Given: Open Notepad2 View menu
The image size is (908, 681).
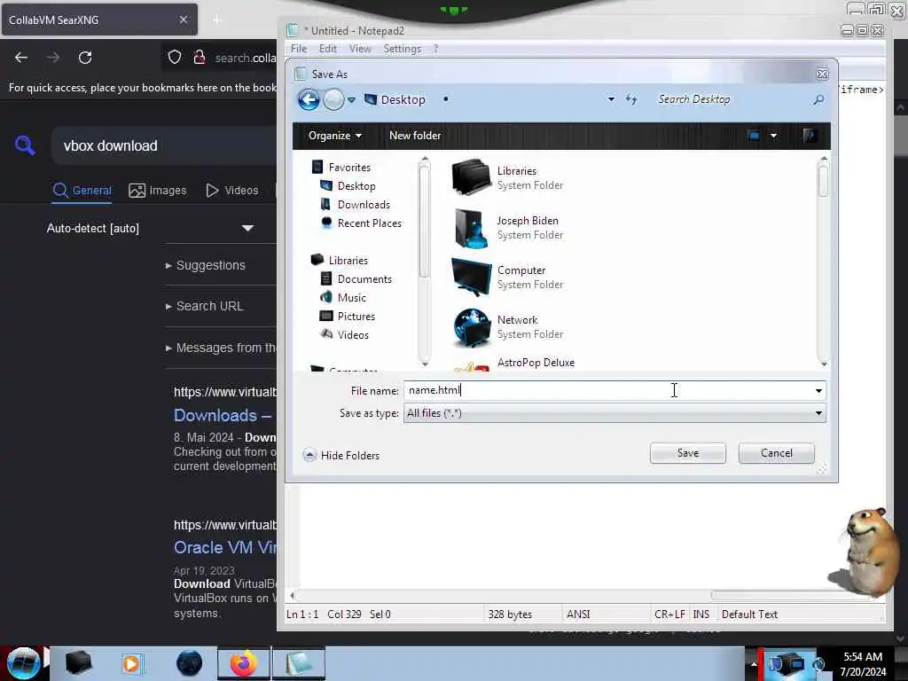Looking at the screenshot, I should pyautogui.click(x=360, y=49).
